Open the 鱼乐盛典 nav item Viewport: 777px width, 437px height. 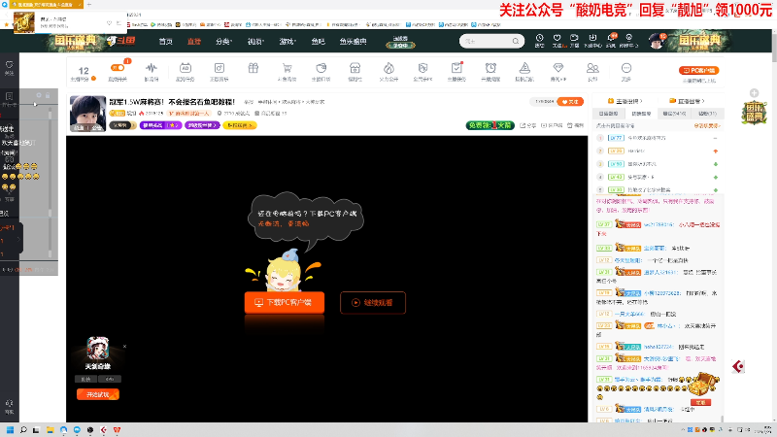click(353, 41)
